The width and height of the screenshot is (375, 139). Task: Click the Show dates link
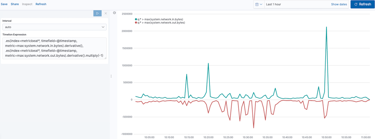tap(339, 4)
